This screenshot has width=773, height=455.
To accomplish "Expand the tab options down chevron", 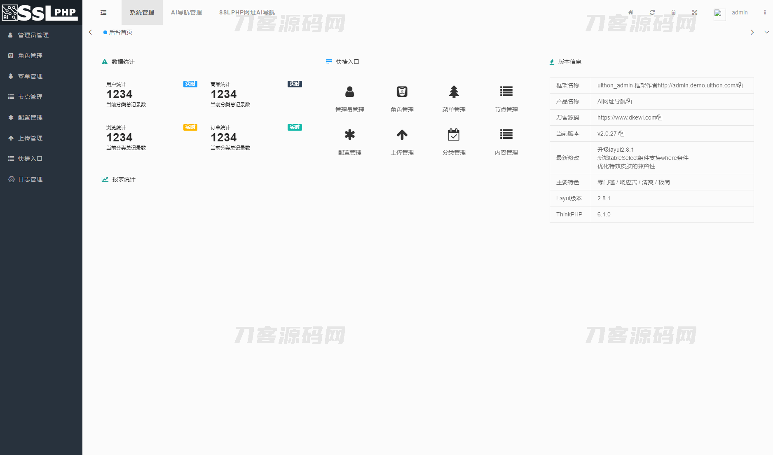I will coord(766,32).
